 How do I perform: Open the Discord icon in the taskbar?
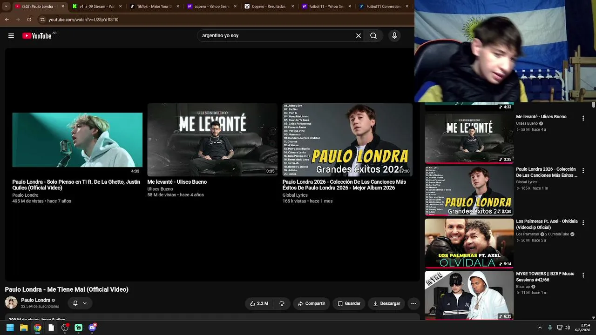[x=92, y=328]
